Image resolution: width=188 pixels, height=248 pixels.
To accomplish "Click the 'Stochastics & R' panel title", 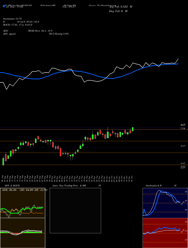I will (154, 186).
